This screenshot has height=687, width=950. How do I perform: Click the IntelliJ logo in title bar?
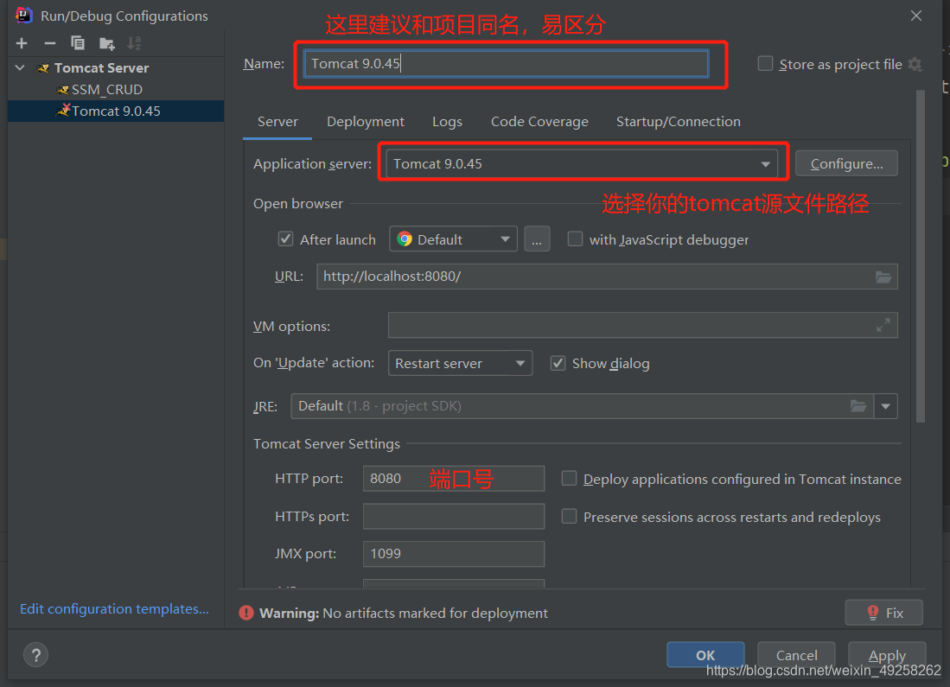[x=23, y=16]
